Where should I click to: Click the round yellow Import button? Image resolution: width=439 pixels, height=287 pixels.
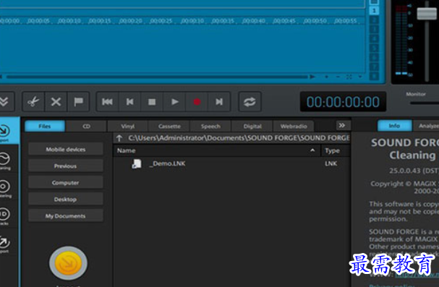68,263
